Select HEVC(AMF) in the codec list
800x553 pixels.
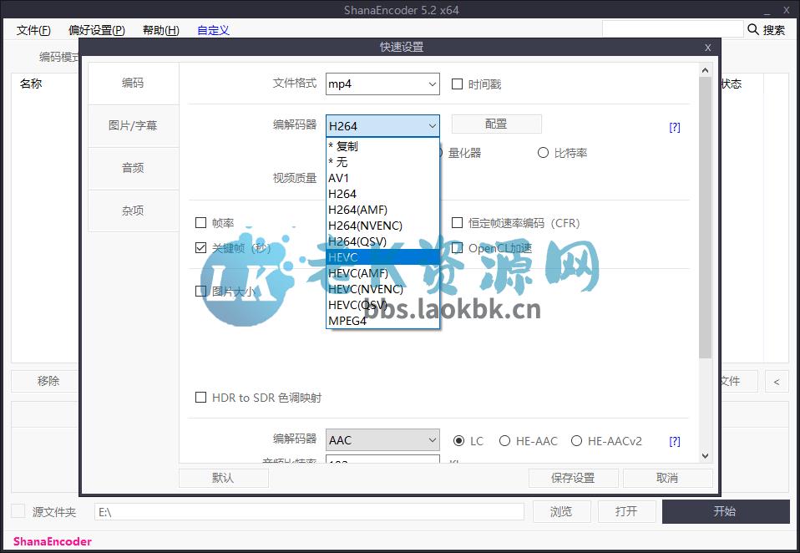382,273
